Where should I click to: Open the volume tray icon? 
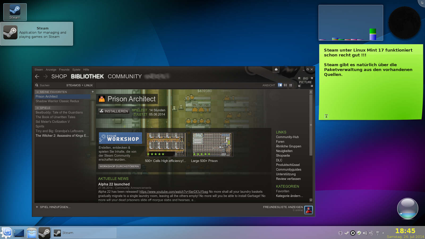pyautogui.click(x=365, y=233)
